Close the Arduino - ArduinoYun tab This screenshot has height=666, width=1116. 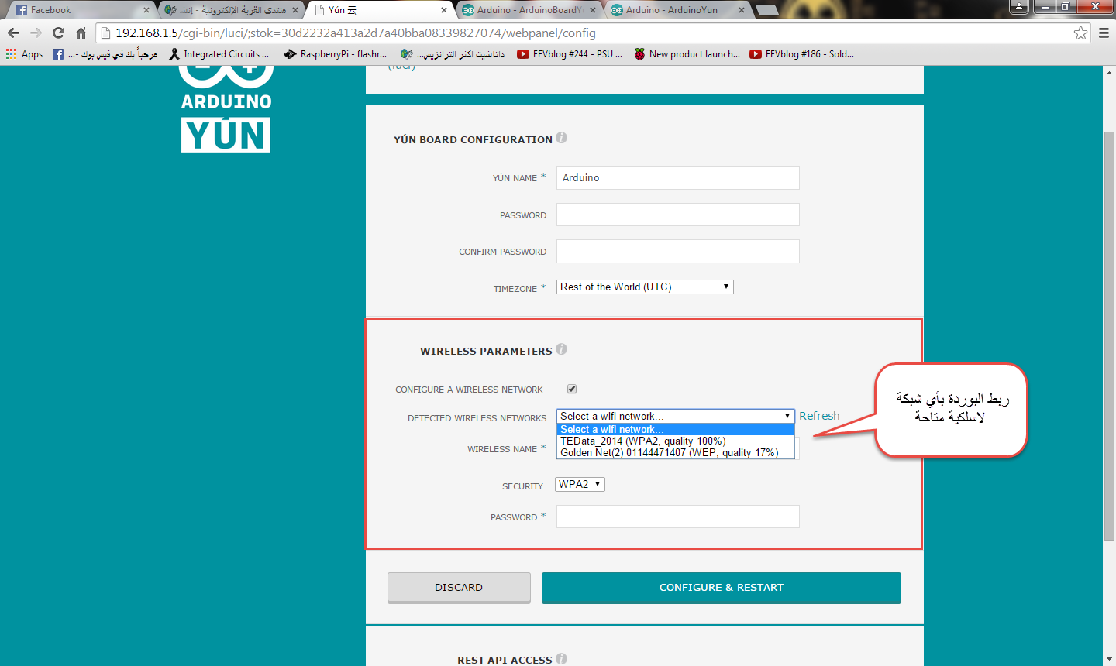(x=742, y=10)
